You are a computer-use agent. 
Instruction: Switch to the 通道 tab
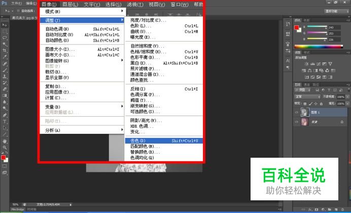(306, 85)
